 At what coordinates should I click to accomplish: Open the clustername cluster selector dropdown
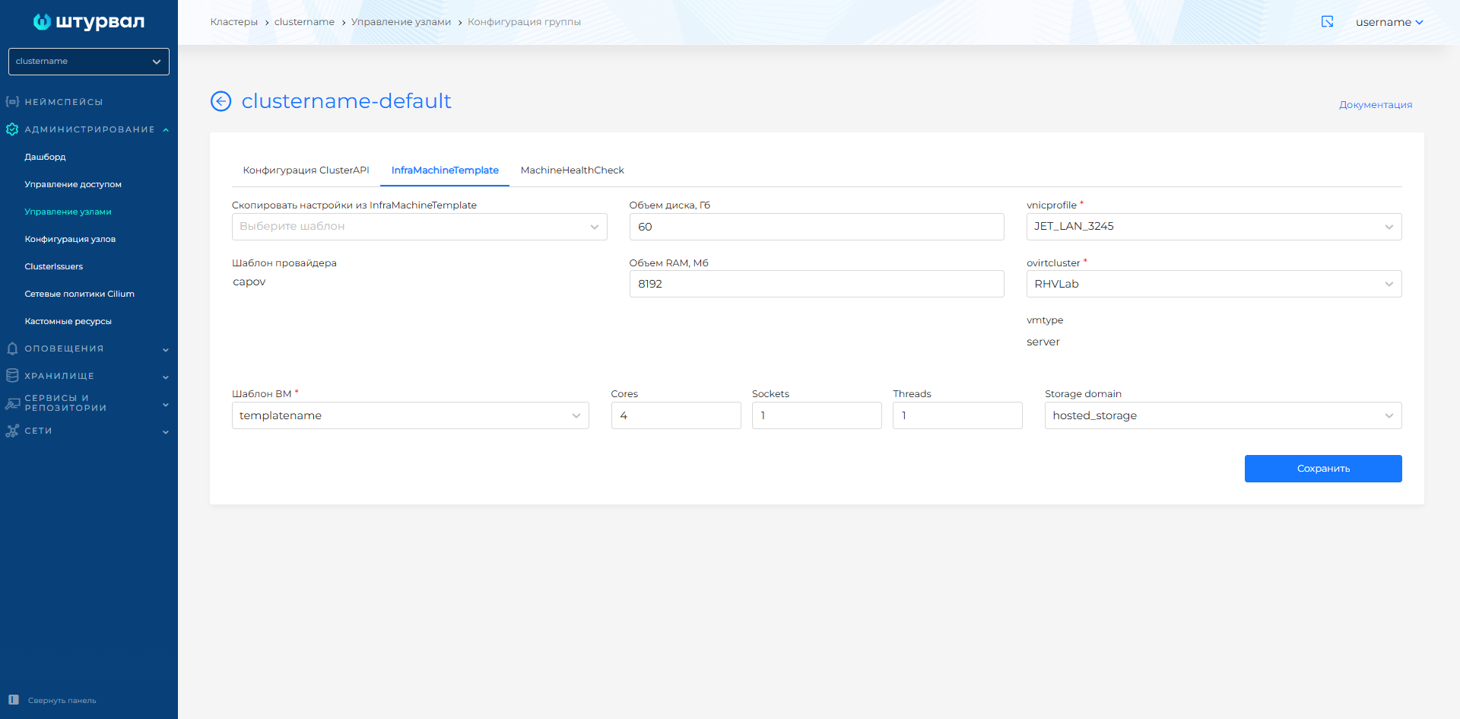pyautogui.click(x=89, y=62)
